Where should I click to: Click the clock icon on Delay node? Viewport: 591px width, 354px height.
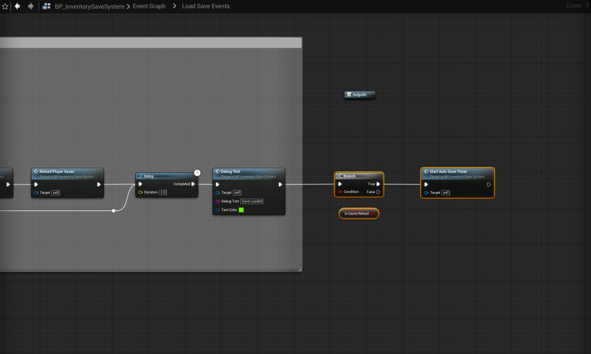[x=197, y=172]
